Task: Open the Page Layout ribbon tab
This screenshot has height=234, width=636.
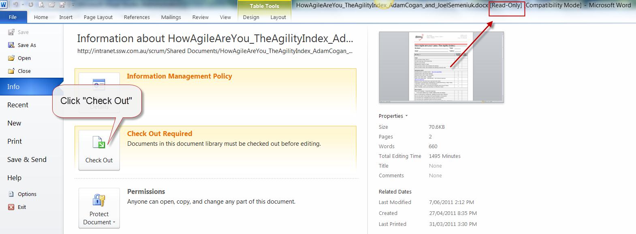Action: pos(98,17)
